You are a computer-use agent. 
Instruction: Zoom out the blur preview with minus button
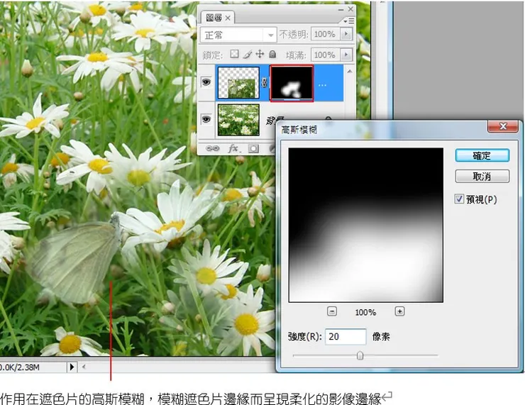point(332,311)
